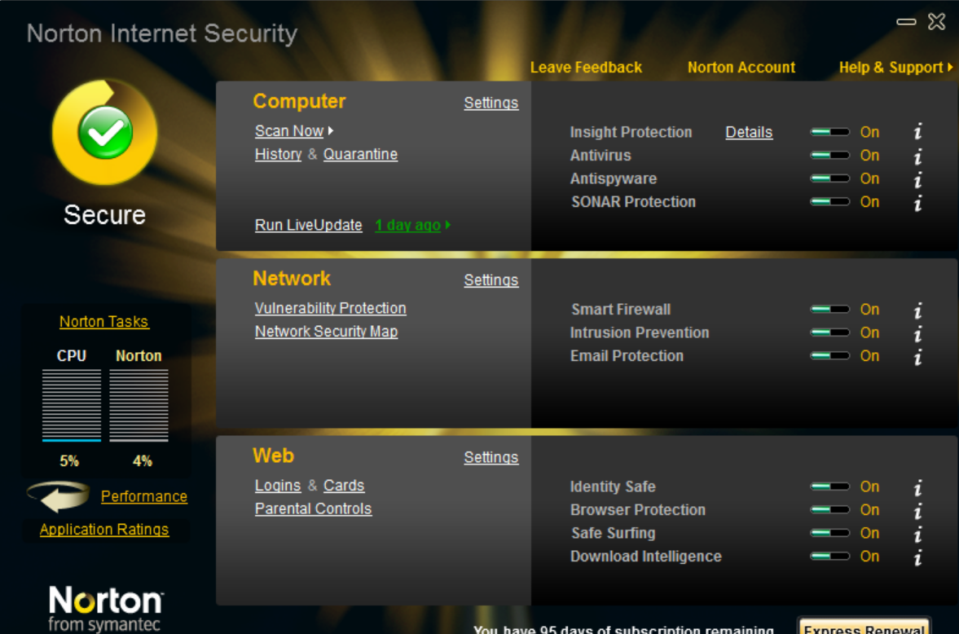The image size is (959, 634).
Task: Click the Download Intelligence info icon
Action: (918, 557)
